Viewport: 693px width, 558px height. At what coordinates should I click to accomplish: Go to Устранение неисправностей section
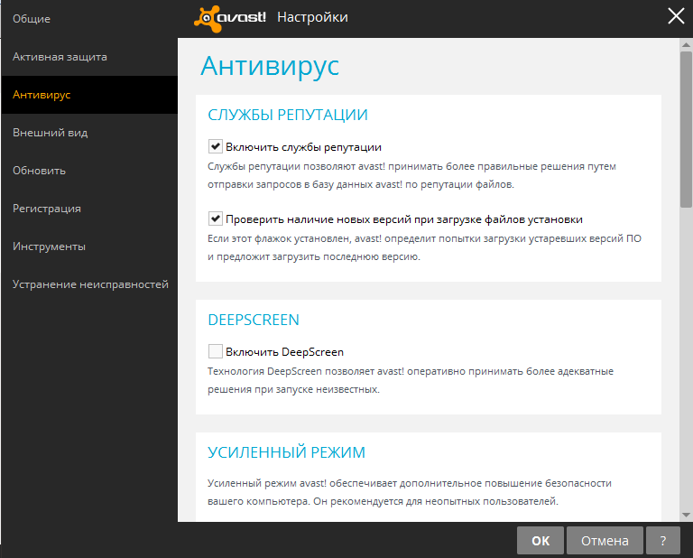coord(90,284)
